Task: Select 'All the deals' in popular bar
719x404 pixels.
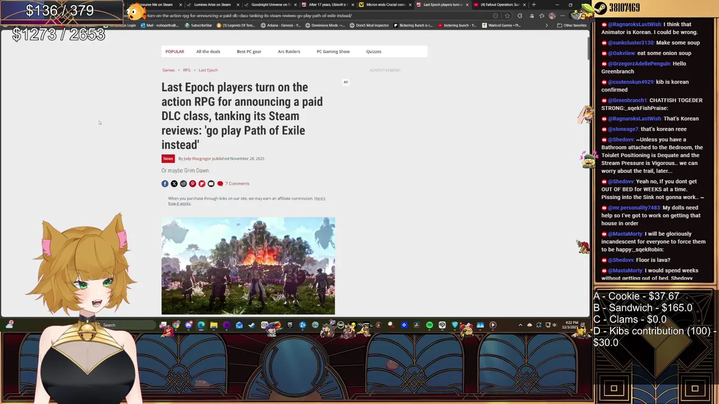Action: (208, 52)
